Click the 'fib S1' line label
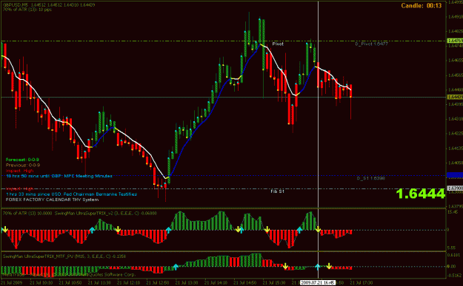This screenshot has height=286, width=463. pos(277,191)
